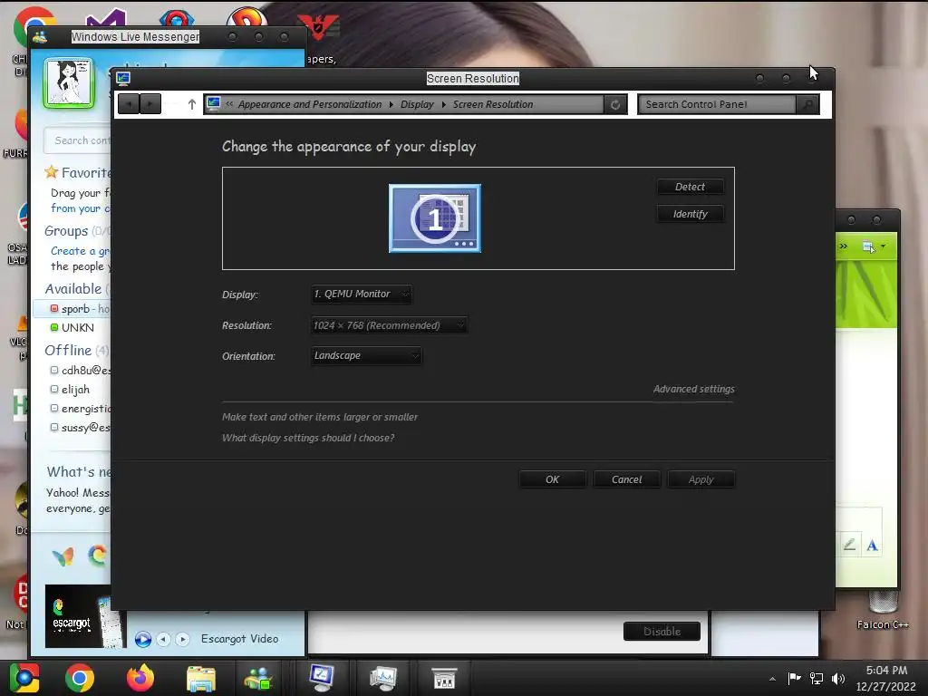The image size is (928, 696).
Task: Click 'Screen Resolution' breadcrumb
Action: (492, 105)
